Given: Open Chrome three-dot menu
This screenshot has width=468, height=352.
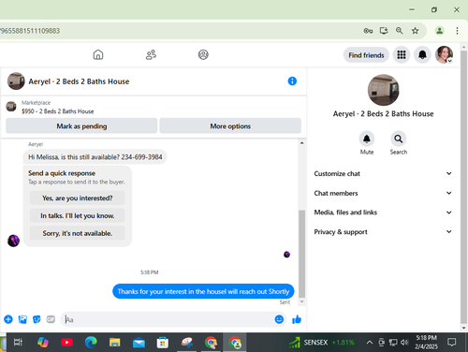Looking at the screenshot, I should 457,31.
